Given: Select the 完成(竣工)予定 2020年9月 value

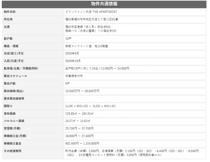Looking at the screenshot, I should (x=72, y=54).
